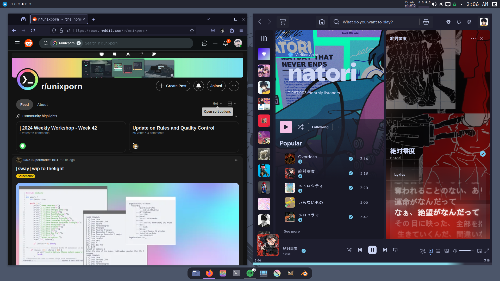
Task: Seek in the song progress bar
Action: click(372, 264)
